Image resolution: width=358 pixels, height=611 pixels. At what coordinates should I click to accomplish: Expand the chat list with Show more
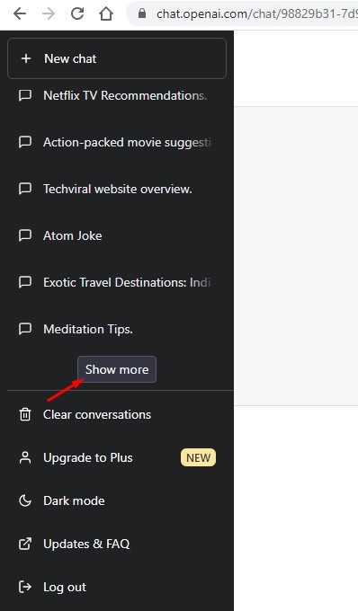117,369
